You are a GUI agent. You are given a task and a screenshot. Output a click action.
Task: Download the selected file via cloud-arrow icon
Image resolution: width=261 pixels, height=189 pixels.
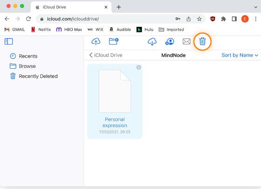[x=152, y=41]
